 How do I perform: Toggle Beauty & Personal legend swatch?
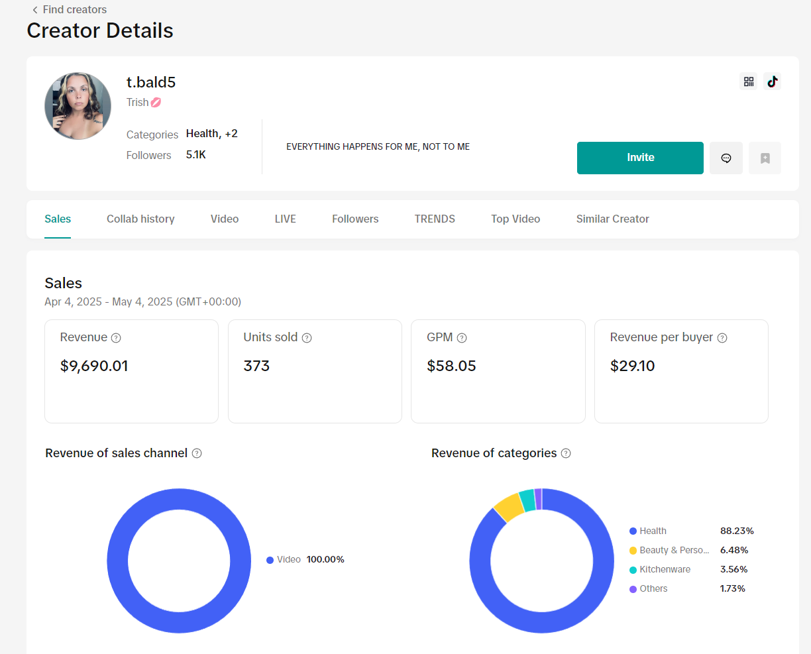[x=633, y=551]
